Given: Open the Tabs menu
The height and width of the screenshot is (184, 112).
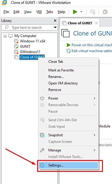Looking at the screenshot, I should pyautogui.click(x=50, y=12).
